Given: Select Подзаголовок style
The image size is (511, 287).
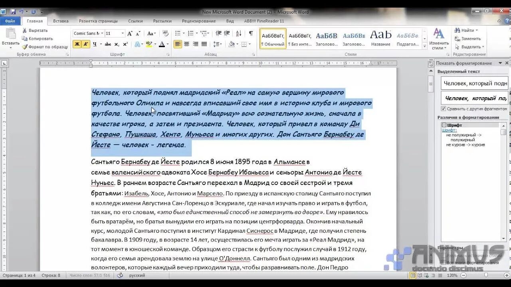Looking at the screenshot, I should point(408,39).
